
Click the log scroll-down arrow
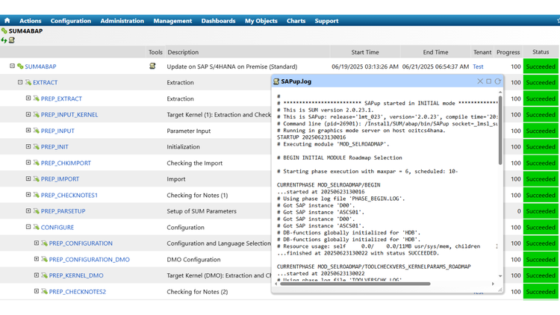(500, 276)
